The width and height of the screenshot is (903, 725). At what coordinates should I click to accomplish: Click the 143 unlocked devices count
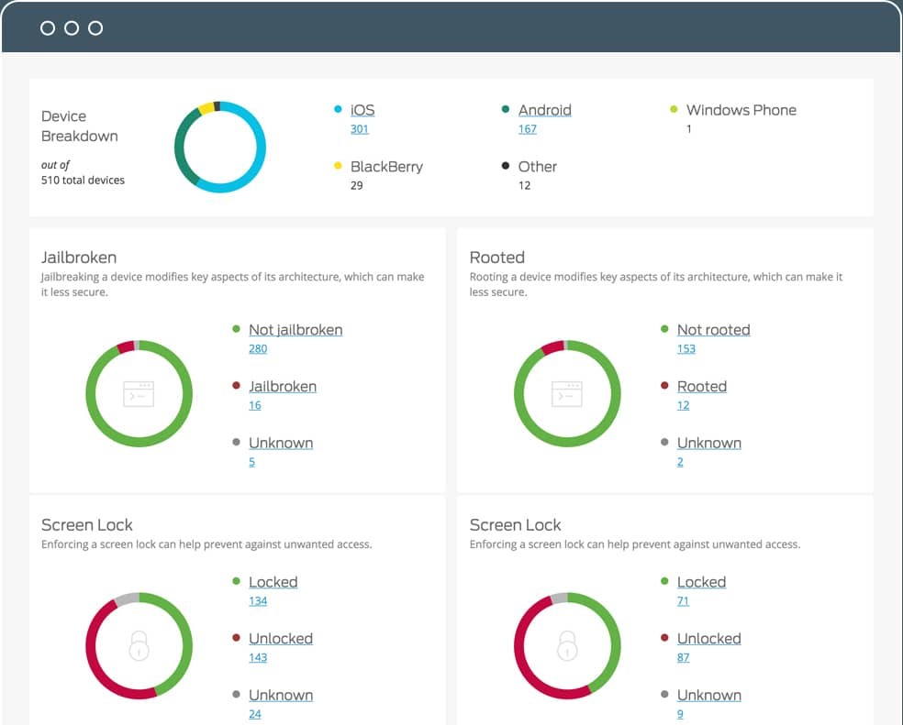click(x=258, y=658)
